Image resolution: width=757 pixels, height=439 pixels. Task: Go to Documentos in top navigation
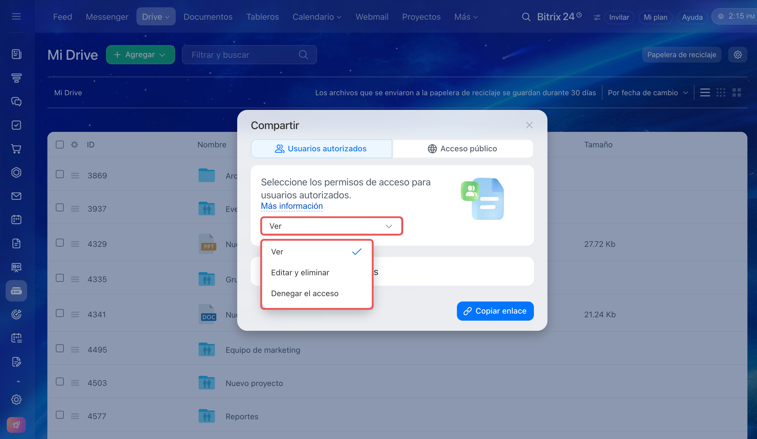pos(208,17)
